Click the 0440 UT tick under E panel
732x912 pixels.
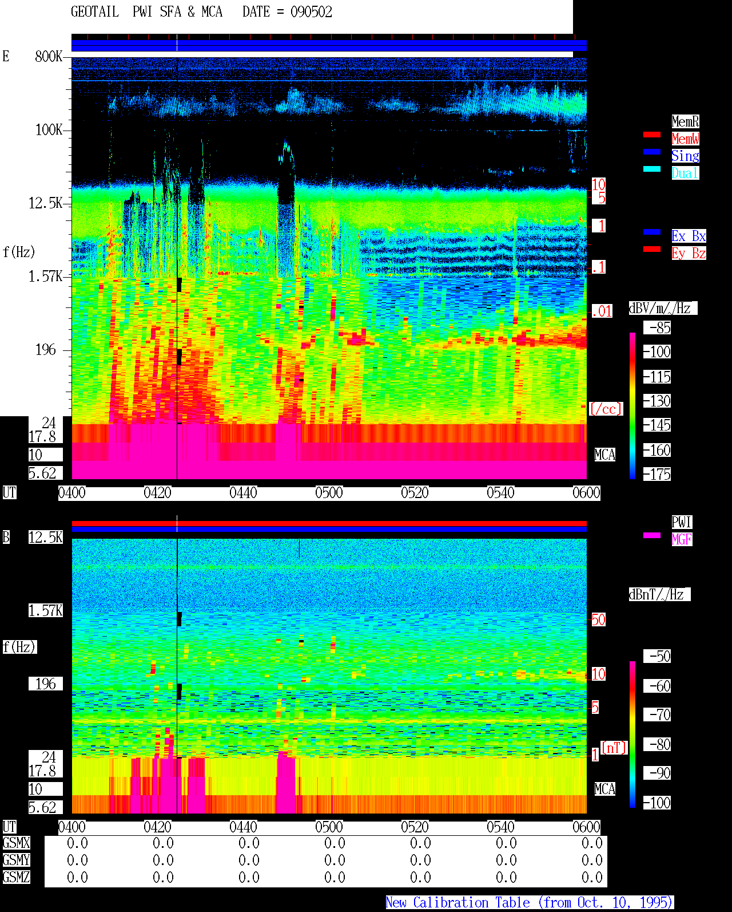point(244,492)
